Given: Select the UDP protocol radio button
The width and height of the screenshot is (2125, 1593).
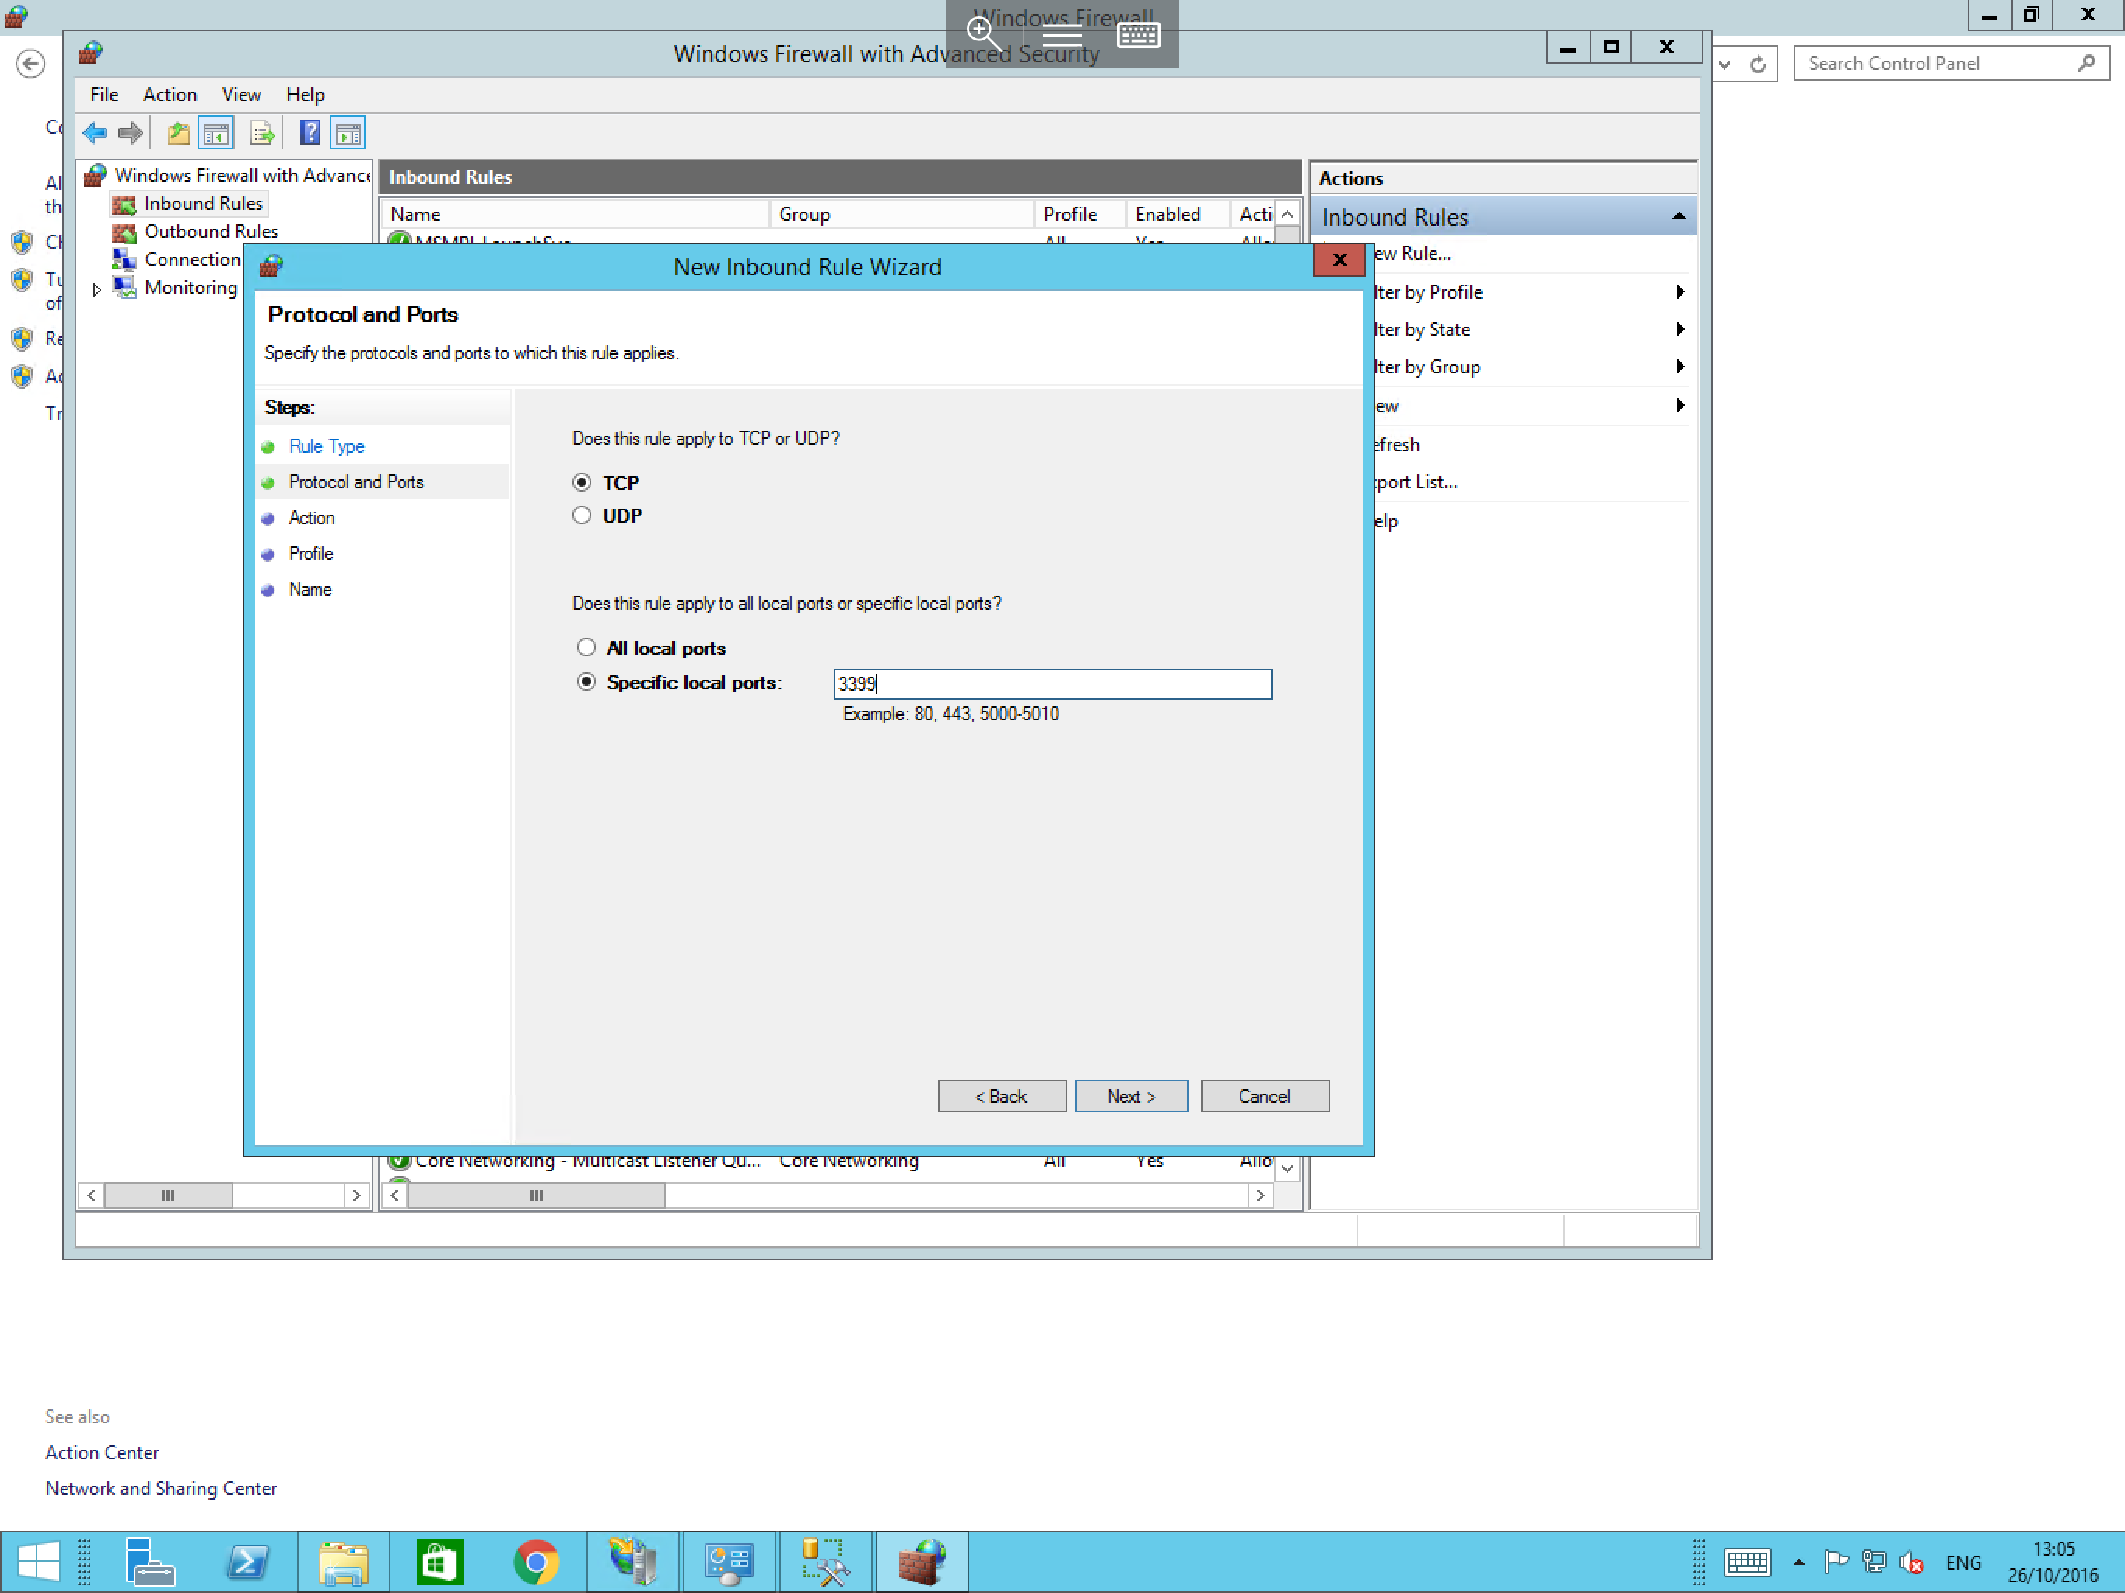Looking at the screenshot, I should (x=581, y=515).
